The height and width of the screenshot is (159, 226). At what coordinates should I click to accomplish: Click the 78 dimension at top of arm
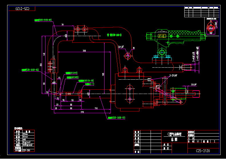[x=62, y=25]
